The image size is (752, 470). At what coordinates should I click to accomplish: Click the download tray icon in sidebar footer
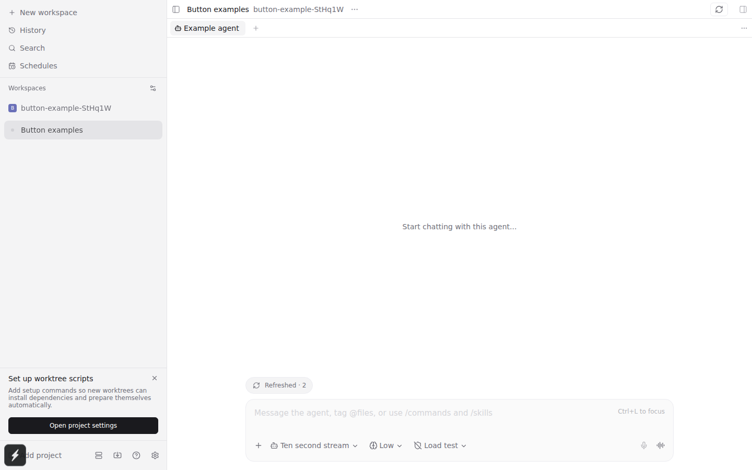(118, 455)
